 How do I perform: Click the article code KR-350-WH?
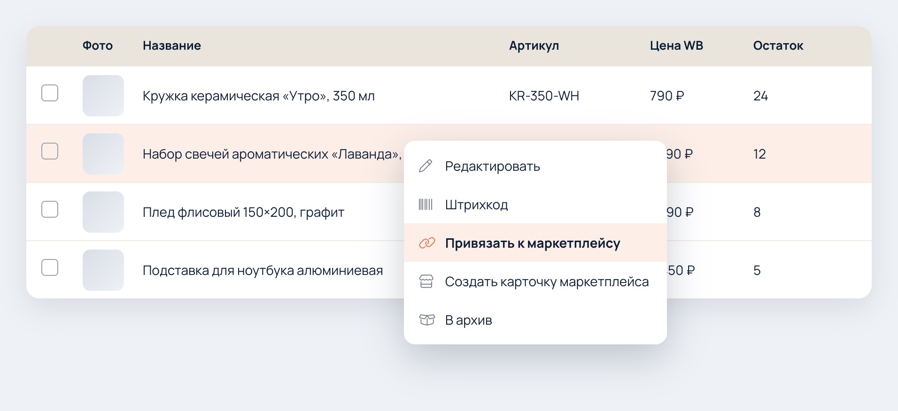tap(544, 96)
